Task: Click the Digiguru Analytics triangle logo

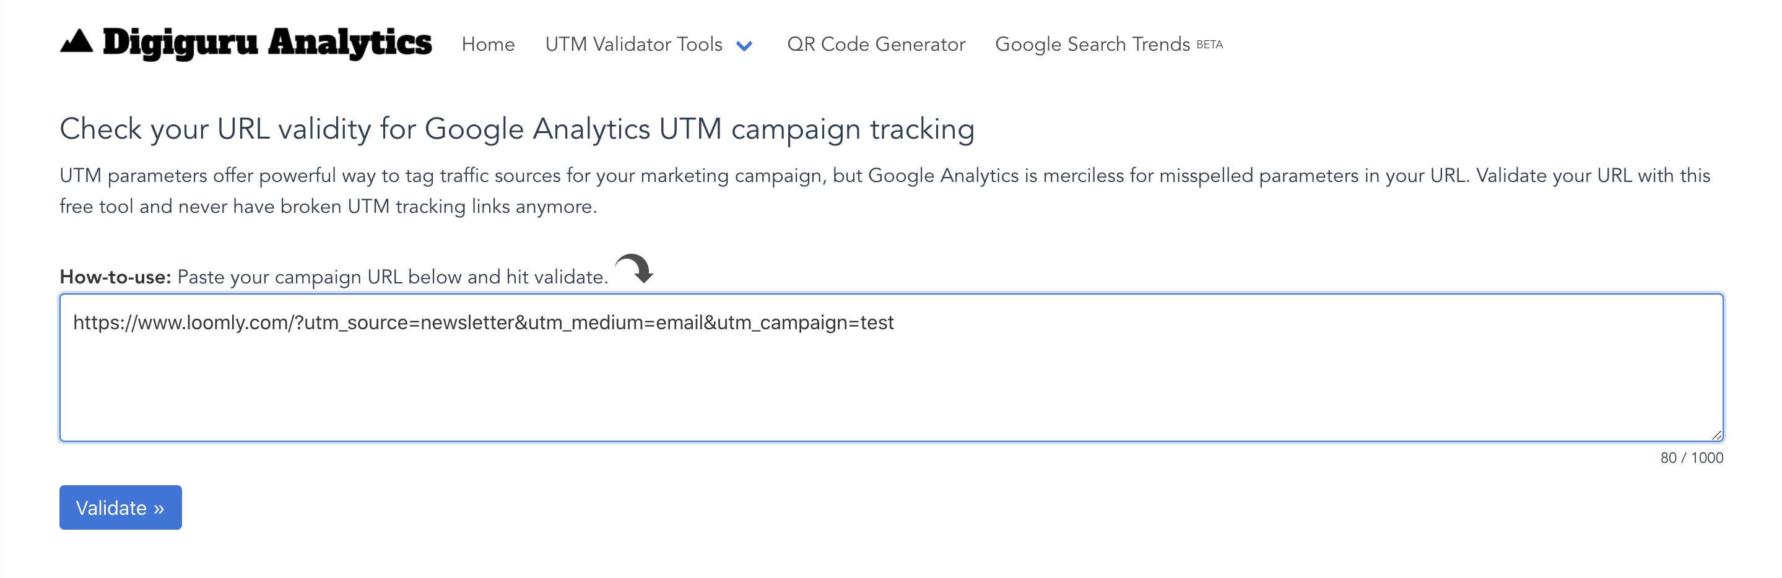Action: 76,43
